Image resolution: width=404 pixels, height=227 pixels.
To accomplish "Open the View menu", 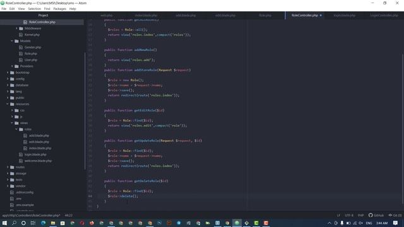I will click(21, 9).
